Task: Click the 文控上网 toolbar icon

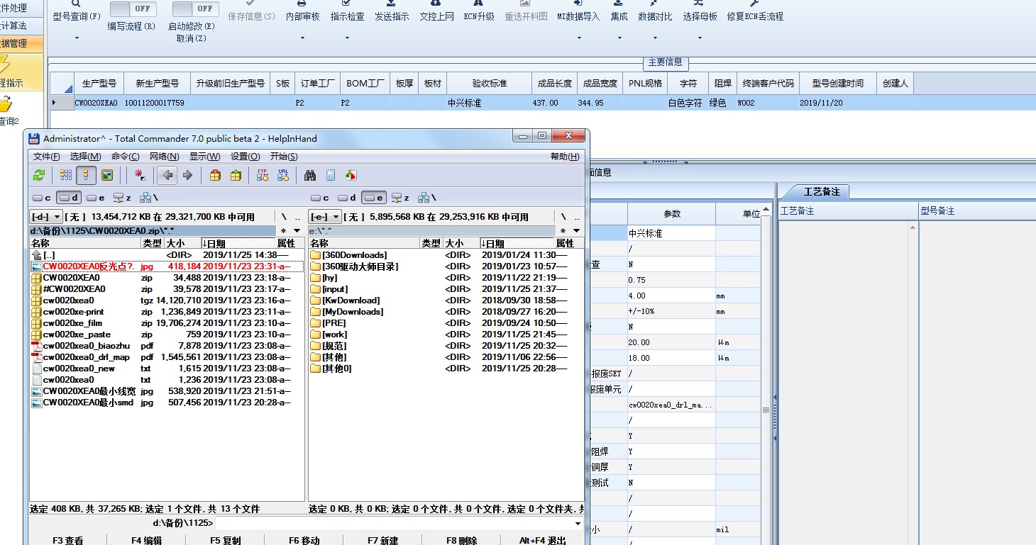Action: 436,11
